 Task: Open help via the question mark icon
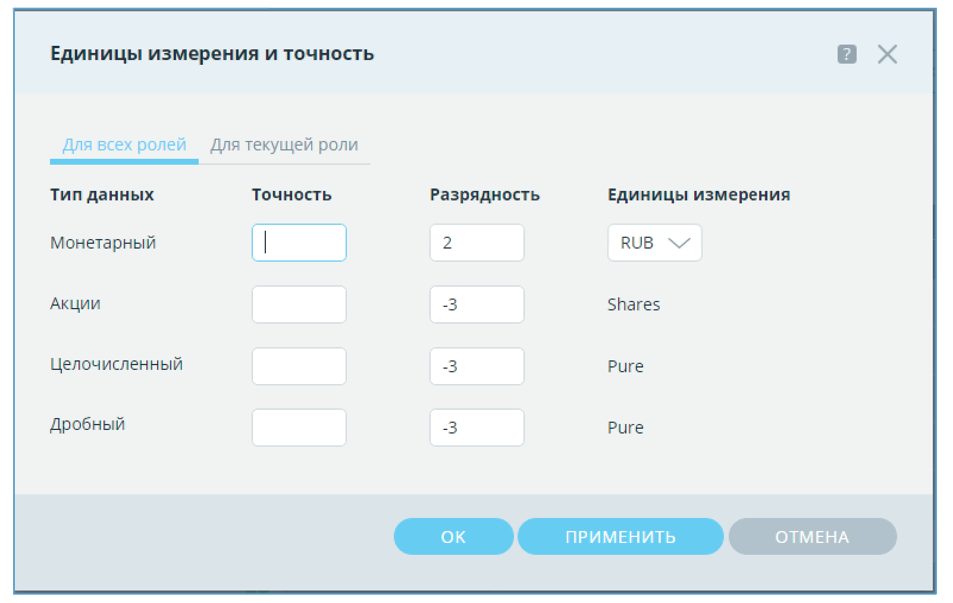[847, 54]
